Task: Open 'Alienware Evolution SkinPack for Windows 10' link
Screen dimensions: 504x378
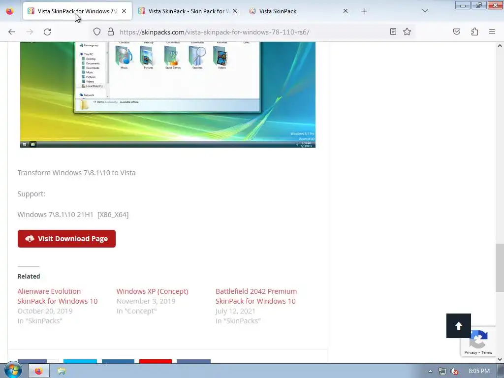Action: tap(58, 296)
